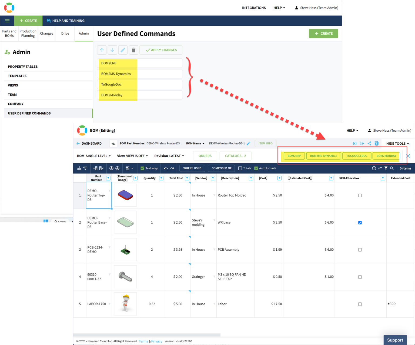This screenshot has height=345, width=415.
Task: Open the search magnifier in BOM toolbar
Action: (x=392, y=168)
